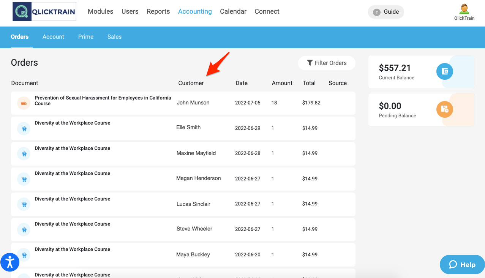
Task: Click the Document column header
Action: click(25, 83)
